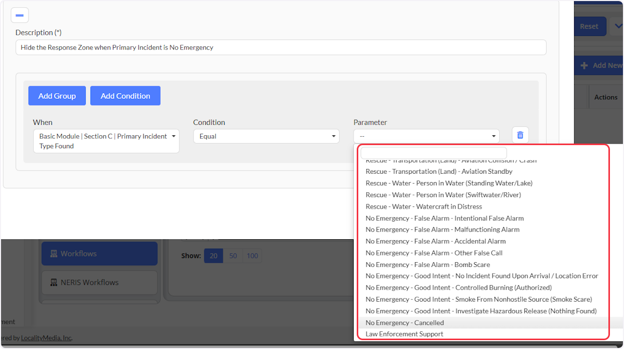
Task: Select Rescue - Water - Watercraft in Distress
Action: tap(424, 206)
